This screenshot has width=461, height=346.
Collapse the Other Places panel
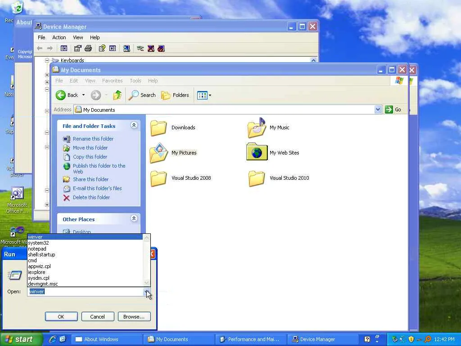coord(134,219)
